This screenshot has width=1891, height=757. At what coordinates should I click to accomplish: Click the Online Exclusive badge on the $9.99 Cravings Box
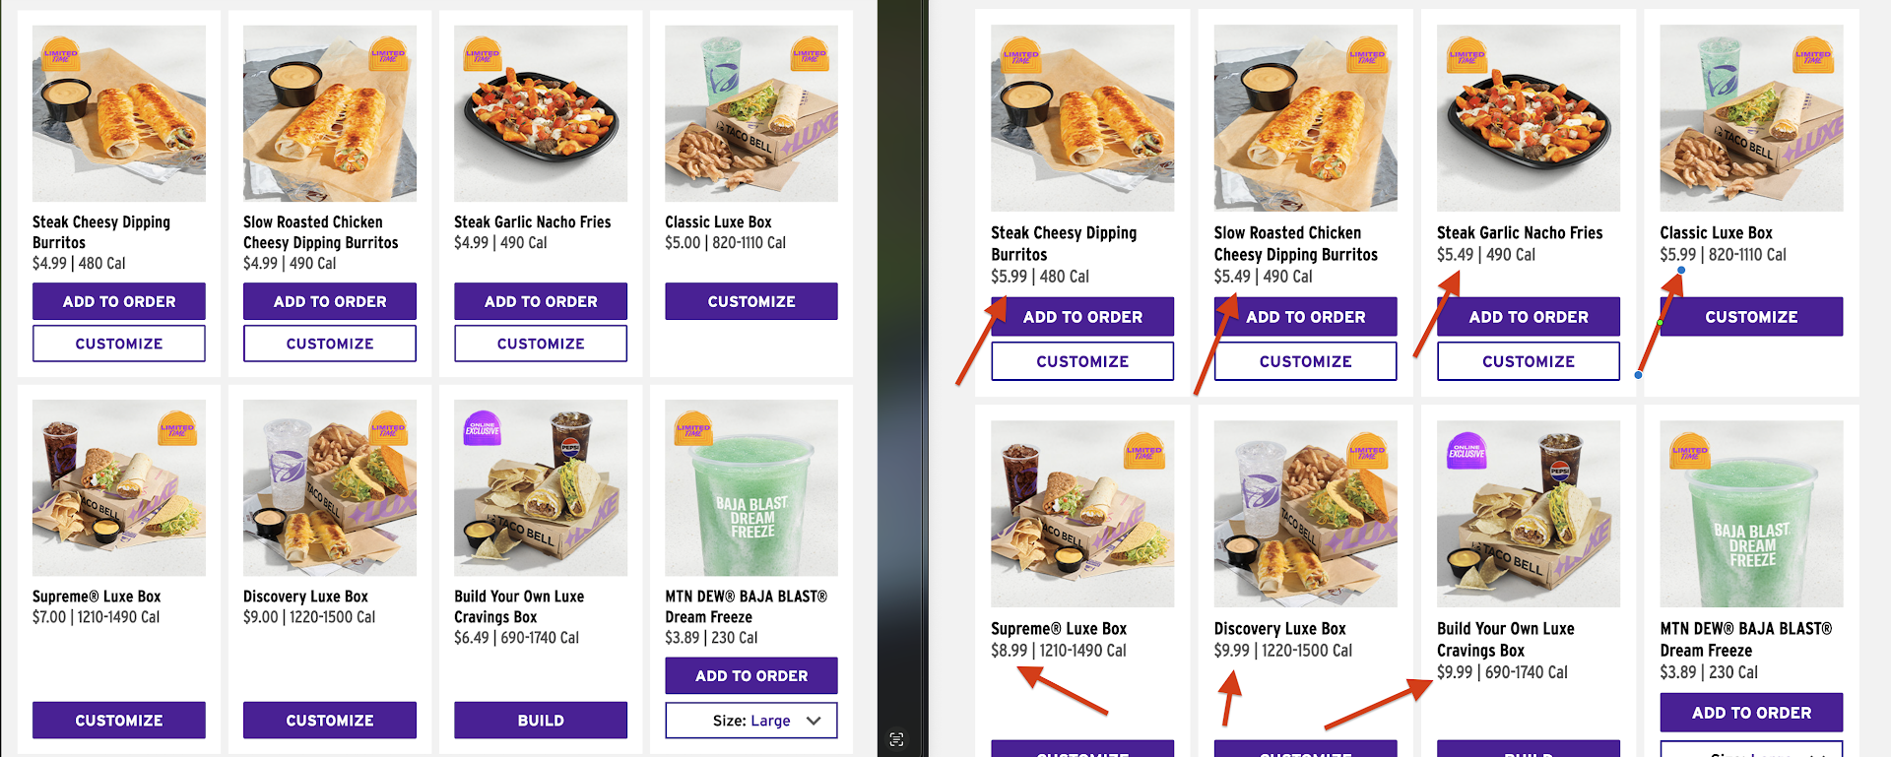(x=1467, y=451)
